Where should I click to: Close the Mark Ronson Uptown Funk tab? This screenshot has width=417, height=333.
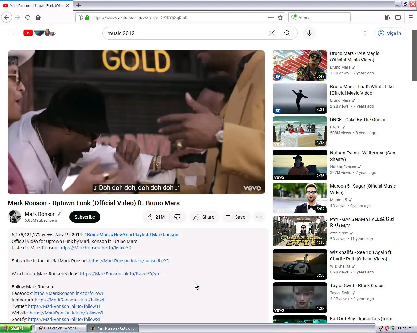[67, 6]
